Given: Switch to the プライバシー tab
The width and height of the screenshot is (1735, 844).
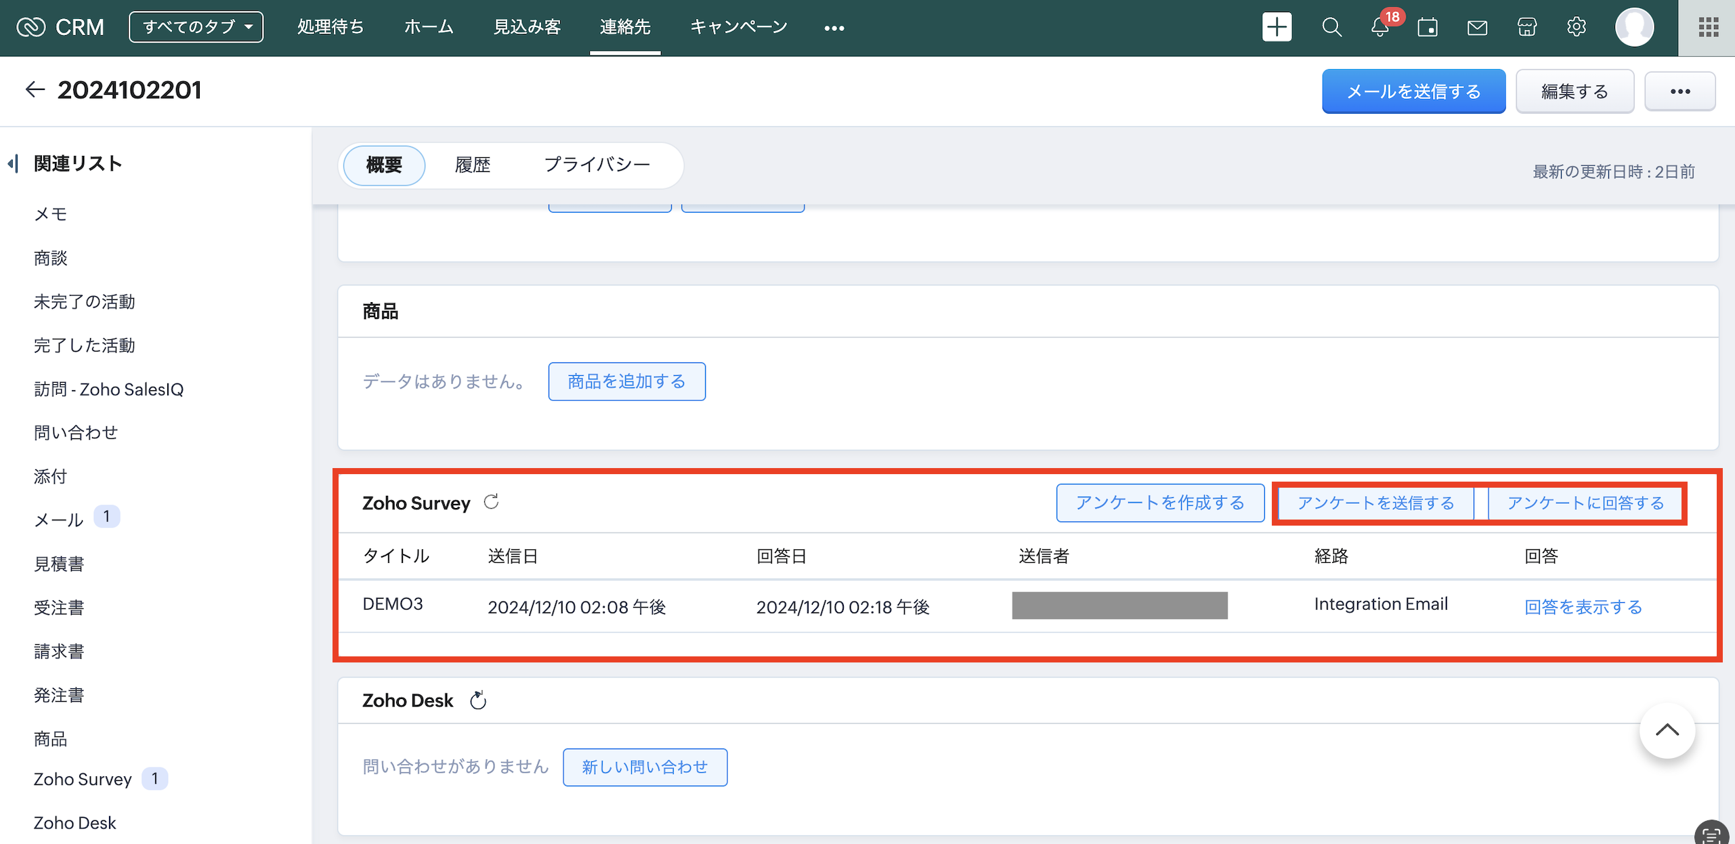Looking at the screenshot, I should pyautogui.click(x=597, y=165).
